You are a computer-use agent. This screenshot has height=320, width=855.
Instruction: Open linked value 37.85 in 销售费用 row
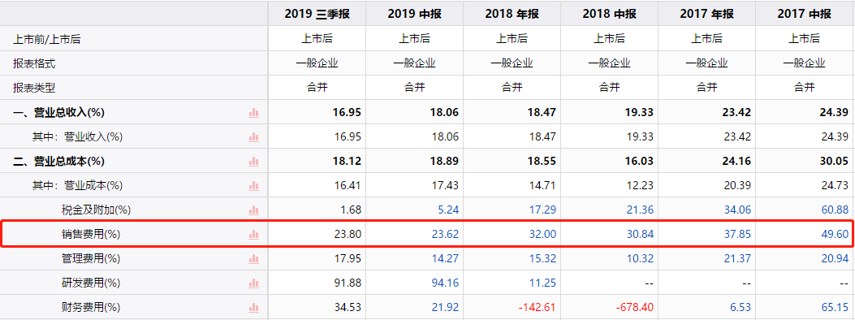point(737,235)
